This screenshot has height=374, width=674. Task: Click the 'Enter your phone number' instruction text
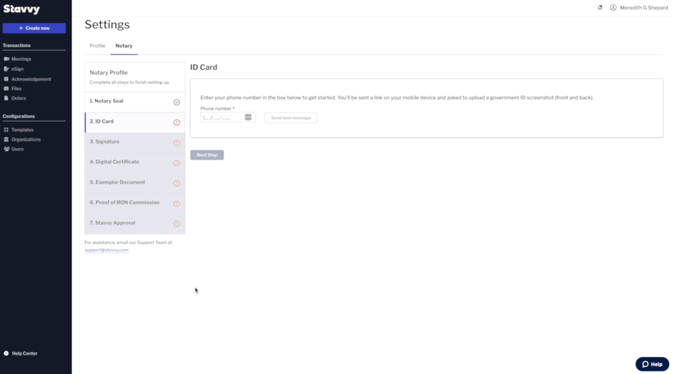coord(397,98)
